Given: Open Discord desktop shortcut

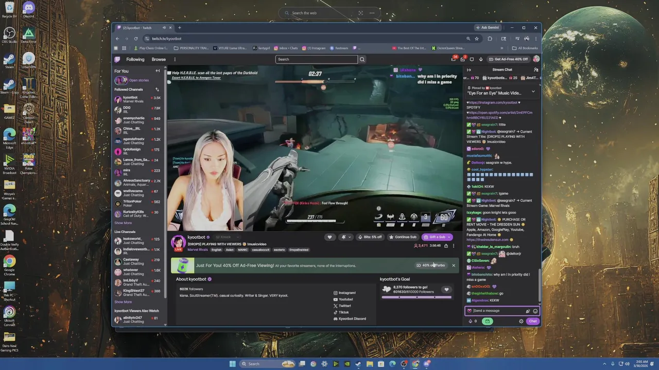Looking at the screenshot, I should point(29,9).
